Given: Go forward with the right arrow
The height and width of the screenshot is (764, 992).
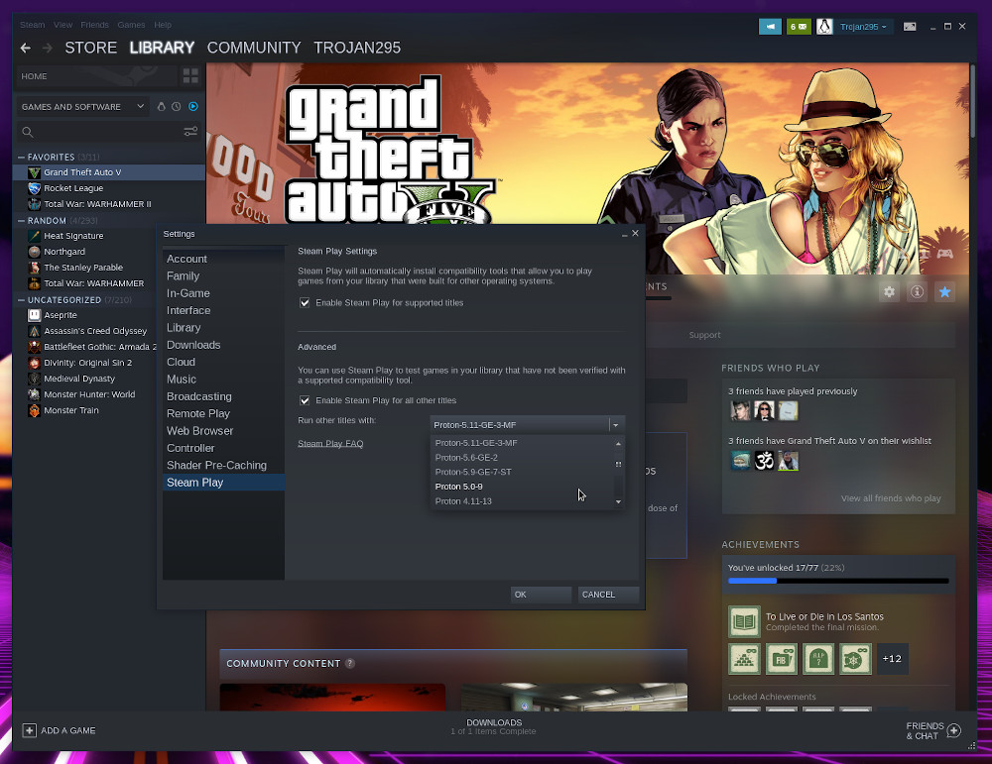Looking at the screenshot, I should 48,48.
